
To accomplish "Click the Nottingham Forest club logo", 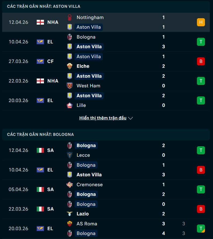I will 70,17.
